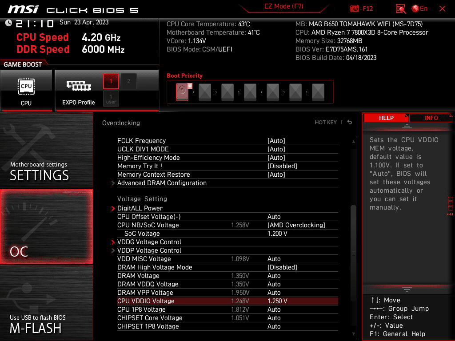Click the CPU NB/SoC 1.258V reading
Screen dimensions: 455x341
coord(240,225)
